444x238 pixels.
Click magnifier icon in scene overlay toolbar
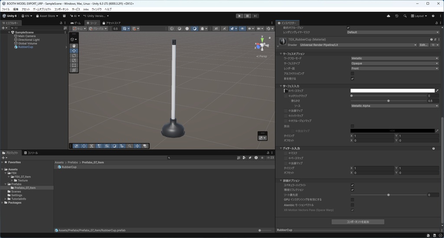point(130,146)
